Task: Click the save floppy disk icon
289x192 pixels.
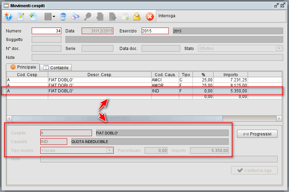Action: point(48,17)
